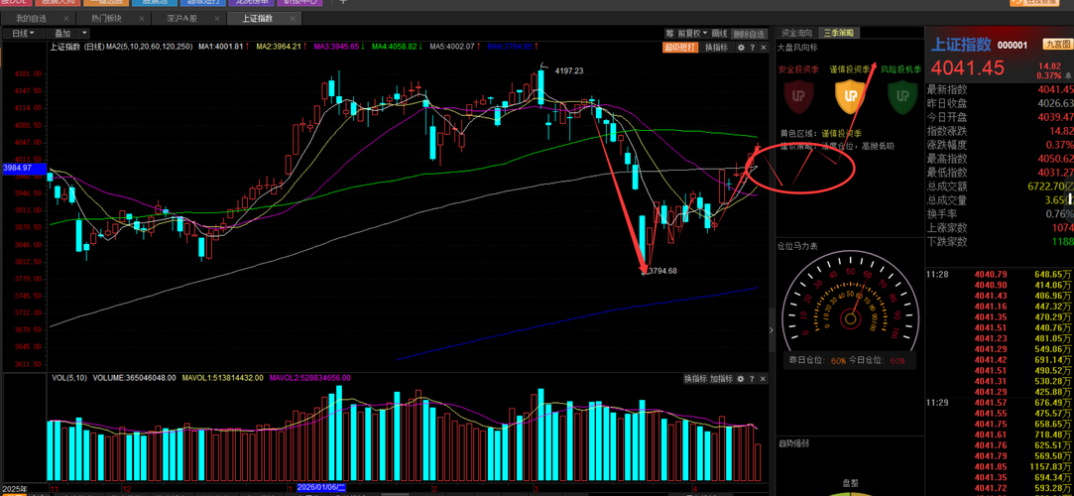Switch to the 资金流向 tab
This screenshot has width=1074, height=496.
797,32
